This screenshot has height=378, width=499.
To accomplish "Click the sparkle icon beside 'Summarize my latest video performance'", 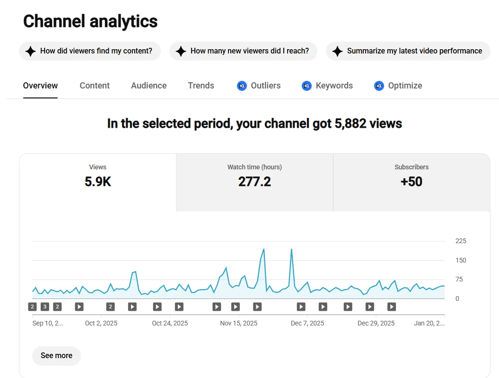I will pos(337,51).
